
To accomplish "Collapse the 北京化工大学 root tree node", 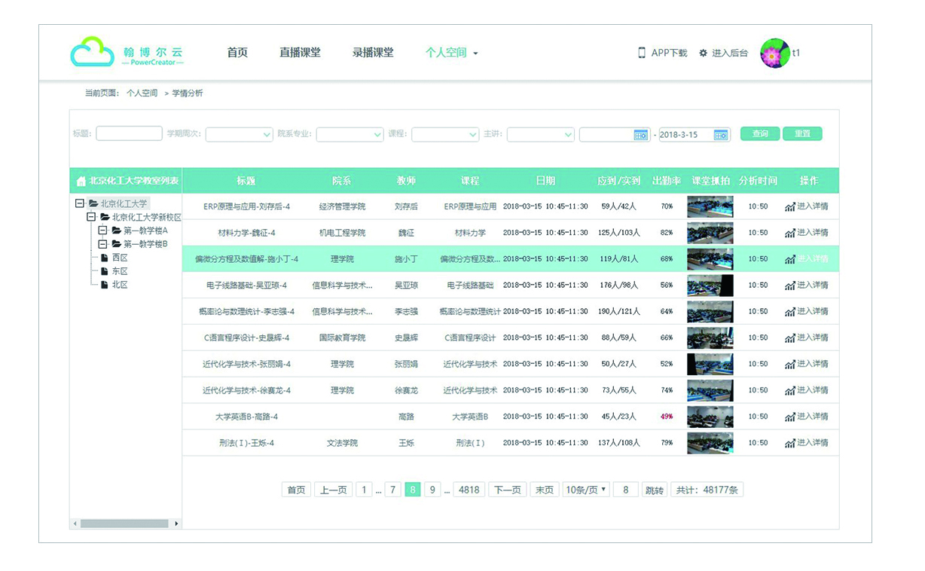I will click(x=80, y=203).
